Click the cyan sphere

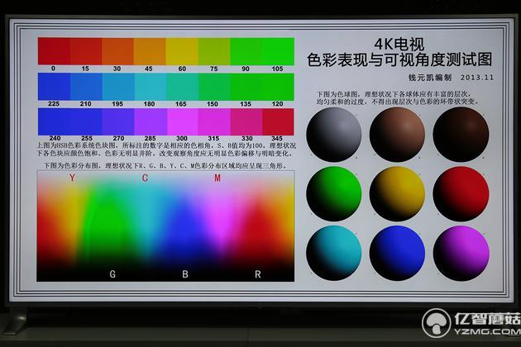click(x=333, y=251)
